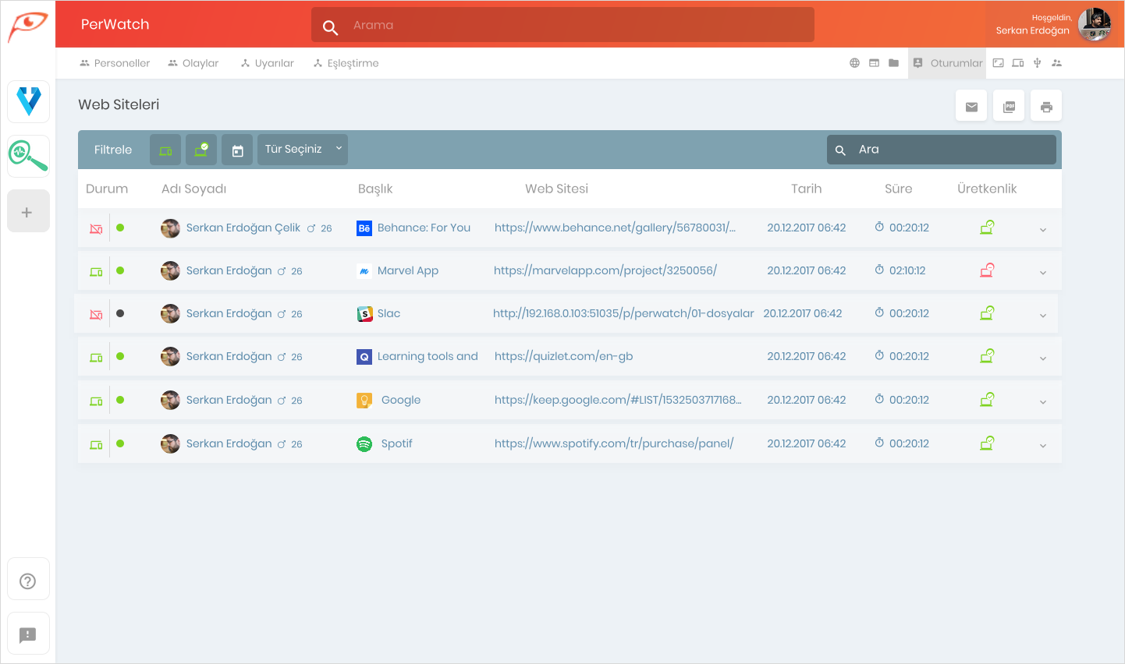The width and height of the screenshot is (1125, 664).
Task: Click the Ara search field in filter bar
Action: (x=942, y=150)
